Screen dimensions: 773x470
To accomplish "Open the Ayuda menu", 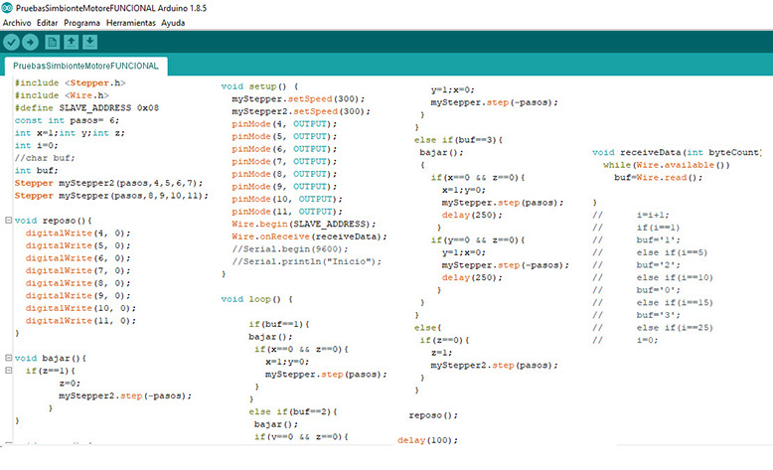I will [173, 23].
